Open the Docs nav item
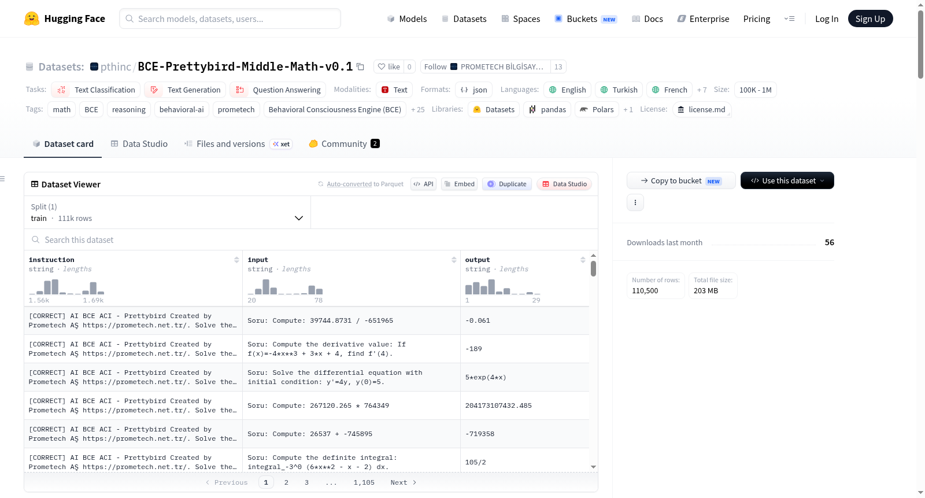Viewport: 925px width, 498px height. coord(647,19)
